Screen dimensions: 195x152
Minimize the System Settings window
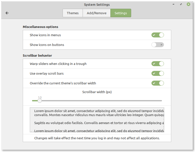pos(173,4)
